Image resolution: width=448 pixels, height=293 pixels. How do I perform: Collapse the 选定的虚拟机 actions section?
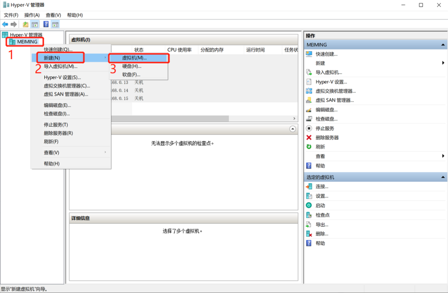[x=443, y=177]
